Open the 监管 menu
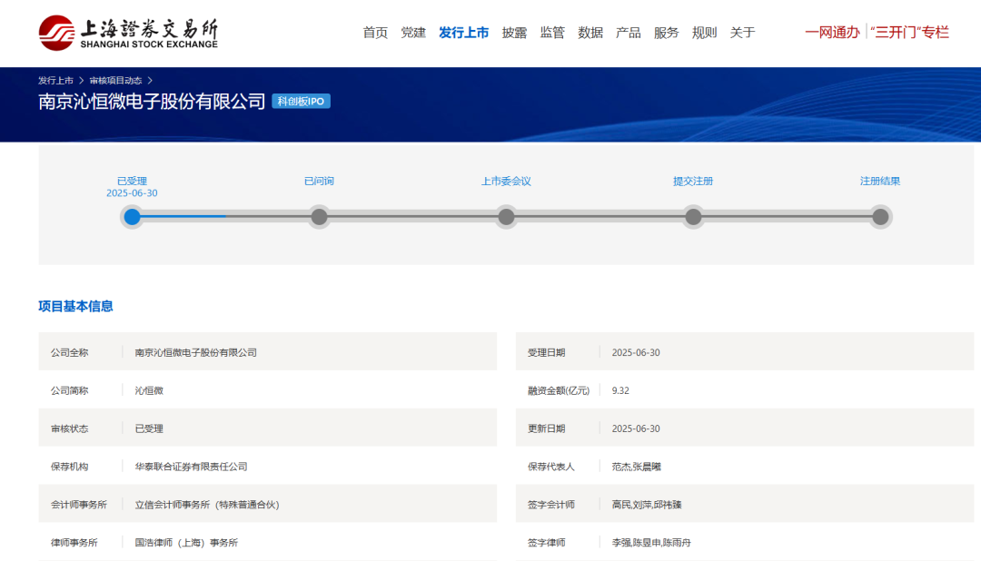Image resolution: width=981 pixels, height=561 pixels. (552, 33)
